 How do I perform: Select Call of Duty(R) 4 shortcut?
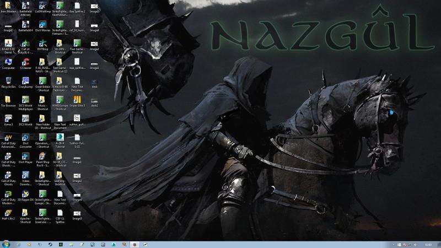(25, 46)
